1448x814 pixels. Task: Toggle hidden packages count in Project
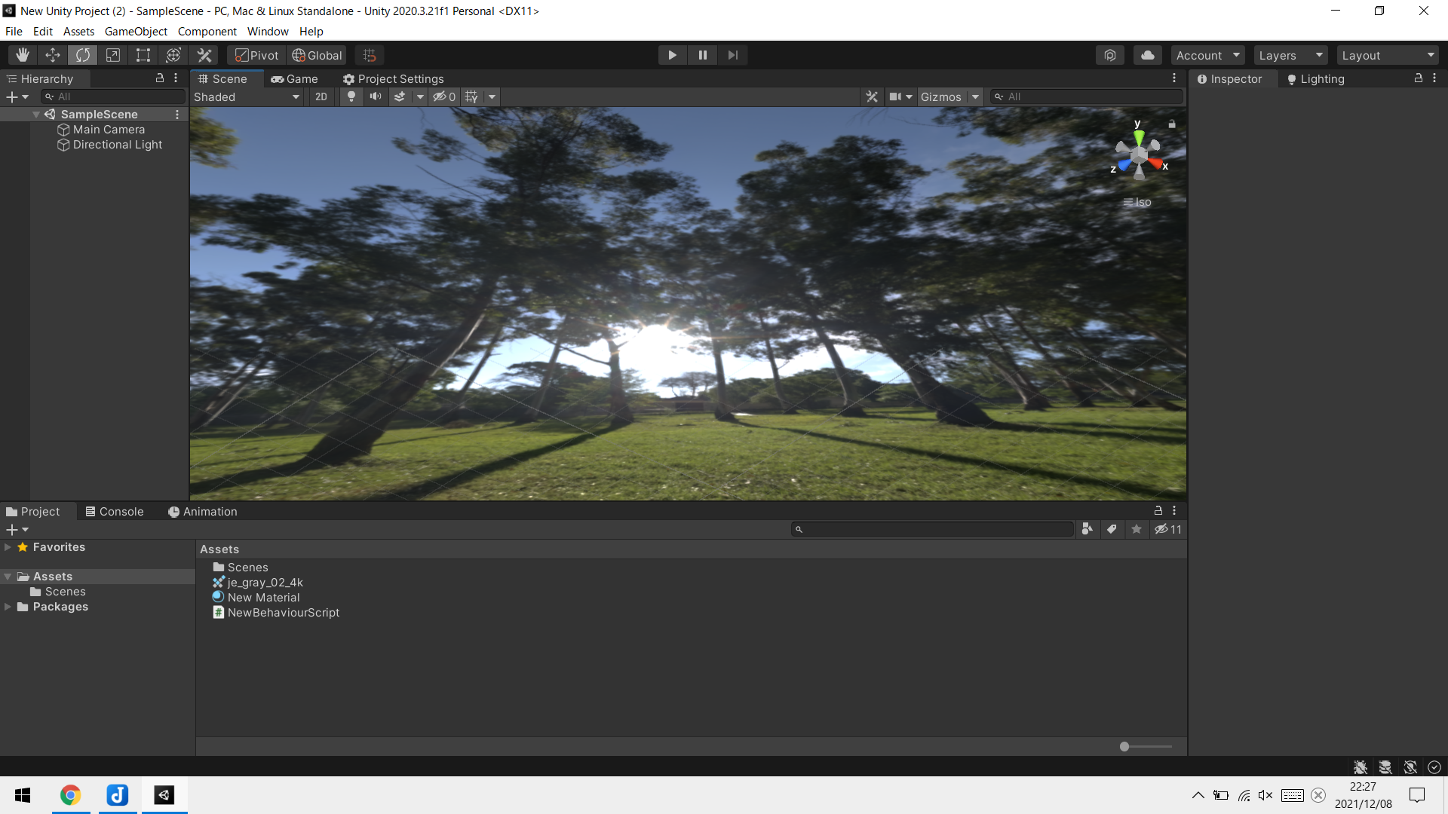point(1168,529)
